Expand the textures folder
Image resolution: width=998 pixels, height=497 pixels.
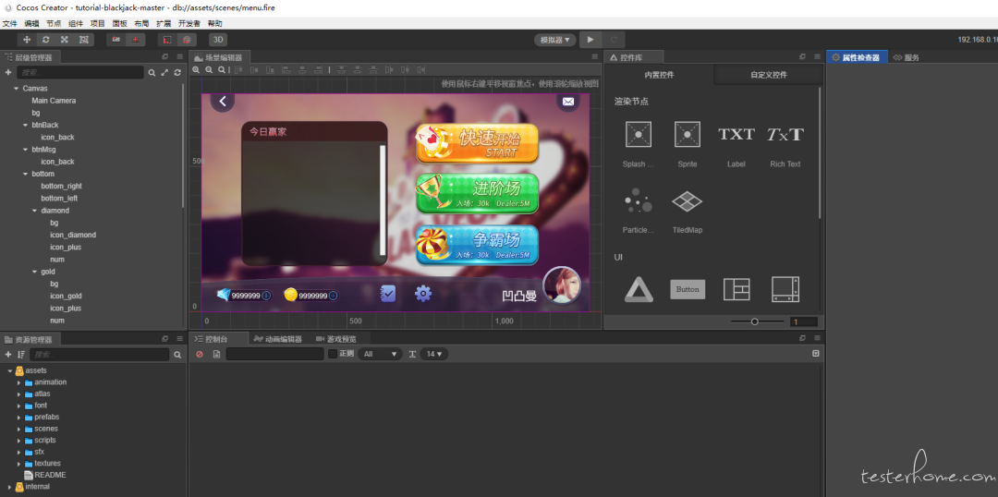(x=18, y=463)
